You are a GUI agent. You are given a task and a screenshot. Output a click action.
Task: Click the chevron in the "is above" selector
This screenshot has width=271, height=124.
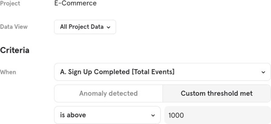[153, 116]
